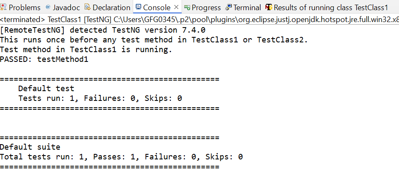The image size is (399, 170).
Task: Click the Declaration view icon
Action: [88, 7]
